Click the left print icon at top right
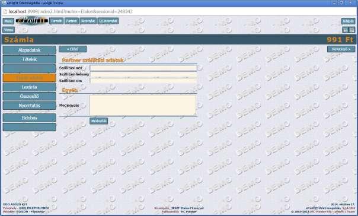Image resolution: width=358 pixels, height=216 pixels. click(345, 30)
